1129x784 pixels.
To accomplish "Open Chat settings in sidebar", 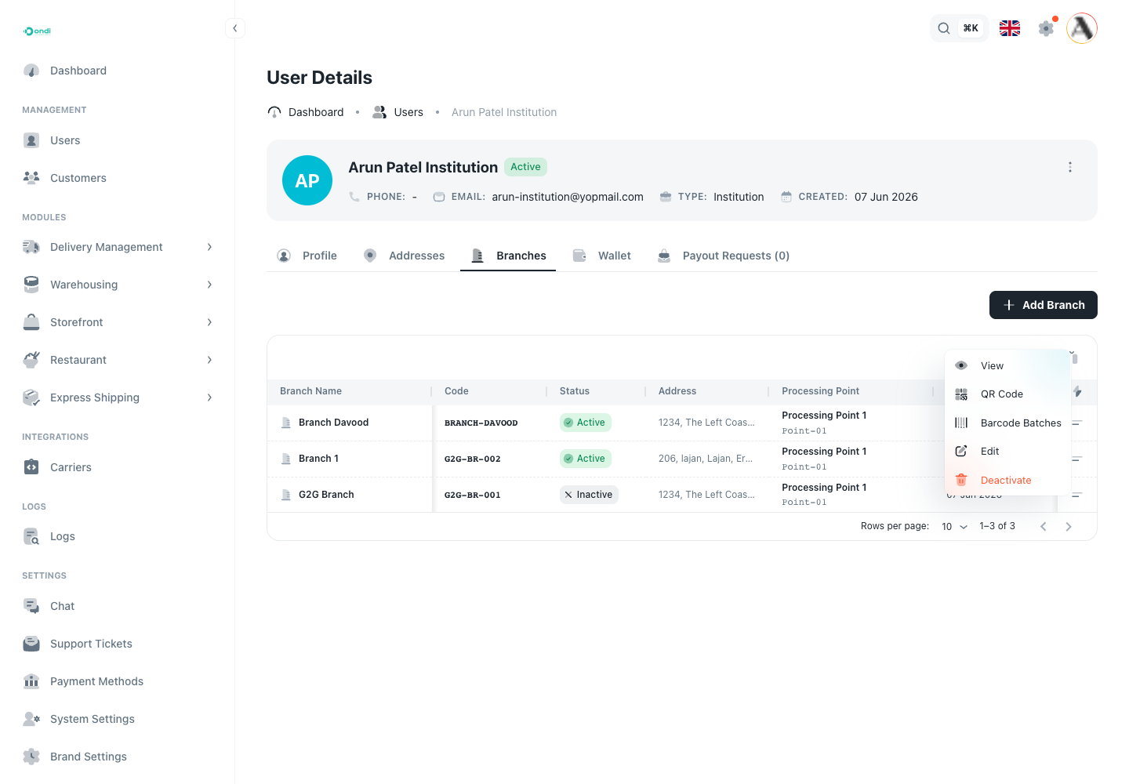I will pyautogui.click(x=118, y=606).
